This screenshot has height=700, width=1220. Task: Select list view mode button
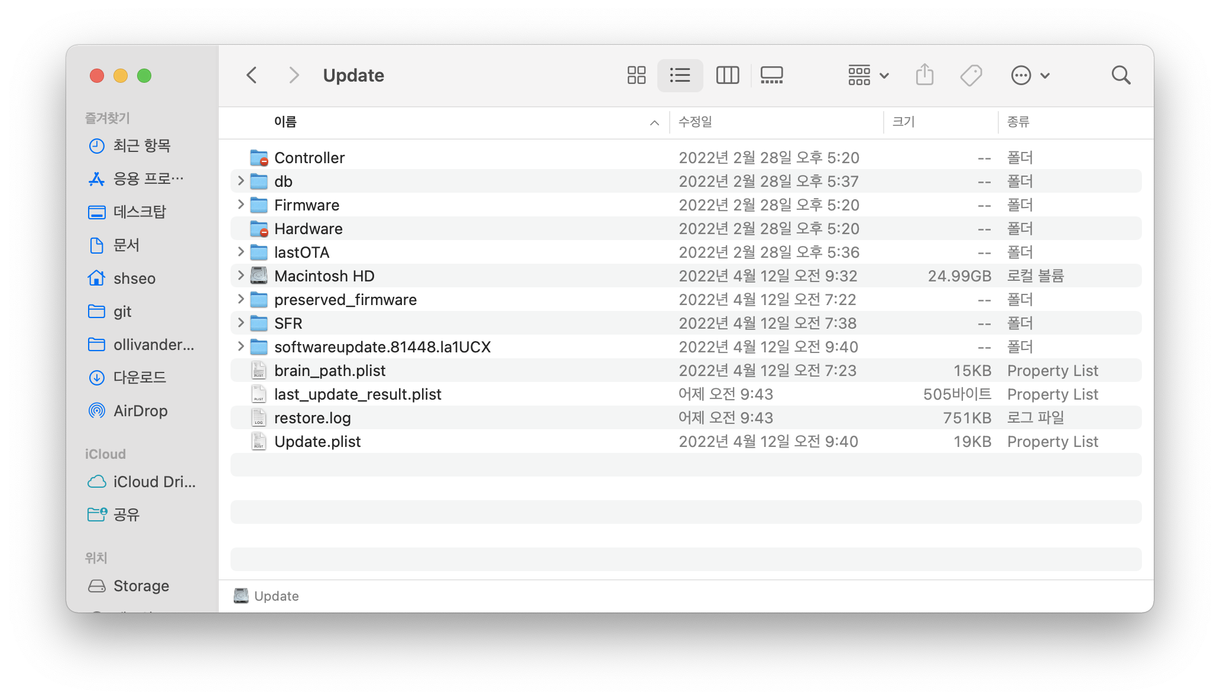tap(680, 75)
